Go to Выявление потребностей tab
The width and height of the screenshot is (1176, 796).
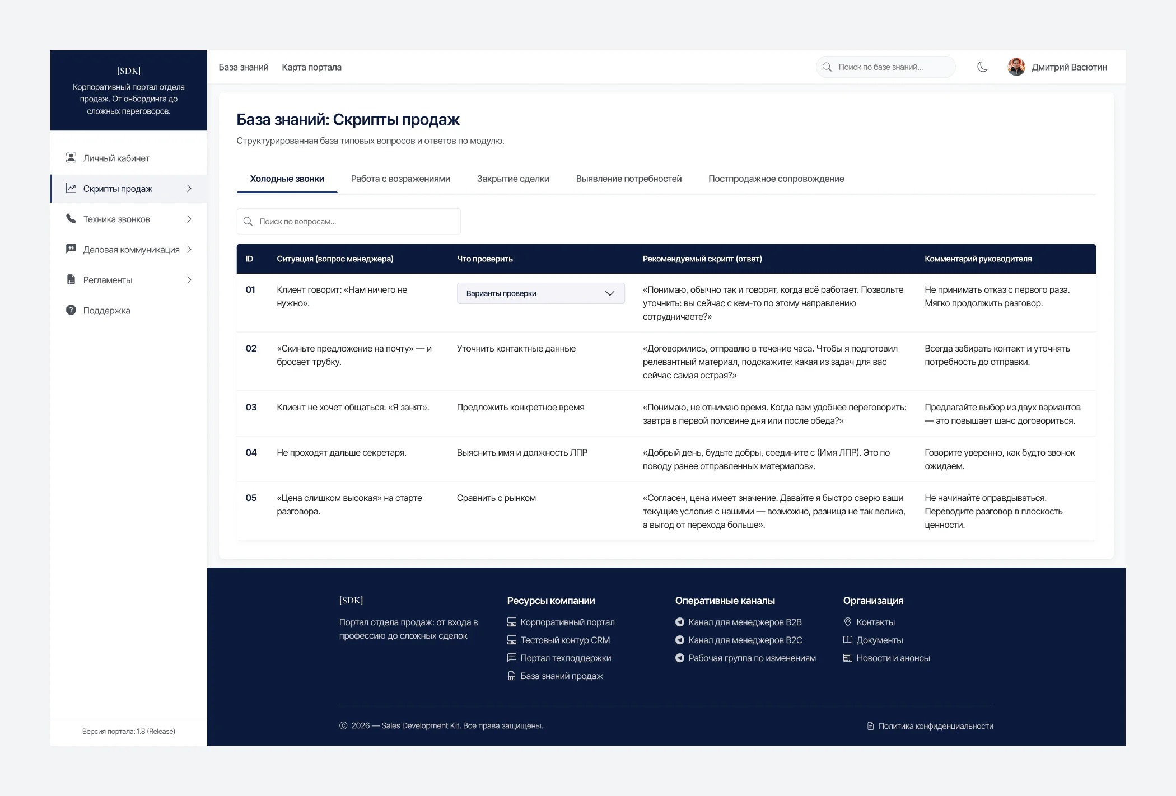pos(628,179)
